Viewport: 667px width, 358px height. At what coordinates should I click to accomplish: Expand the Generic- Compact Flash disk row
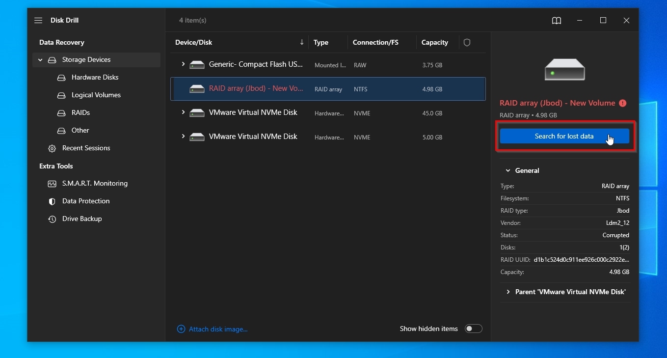click(x=183, y=64)
